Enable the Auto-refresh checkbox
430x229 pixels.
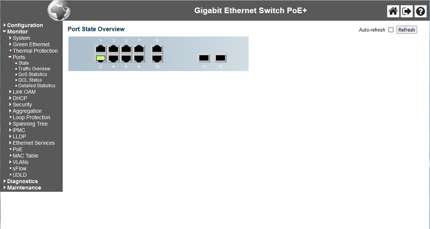click(x=391, y=30)
